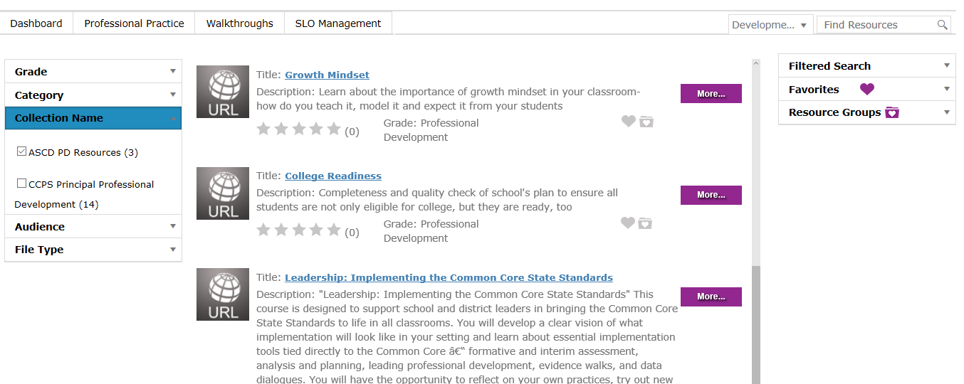Open the Development dropdown near search
This screenshot has width=964, height=384.
coord(771,25)
